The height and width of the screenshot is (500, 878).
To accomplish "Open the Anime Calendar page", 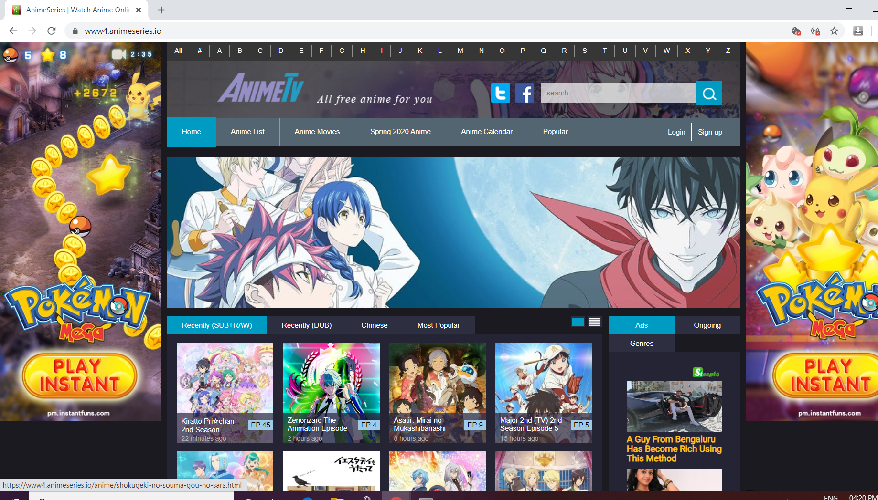I will click(x=487, y=132).
